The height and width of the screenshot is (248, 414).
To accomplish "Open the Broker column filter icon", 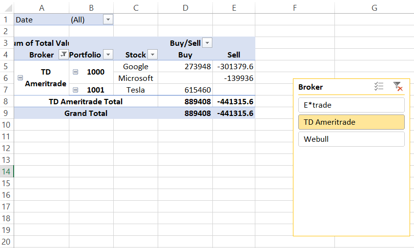I will point(63,55).
